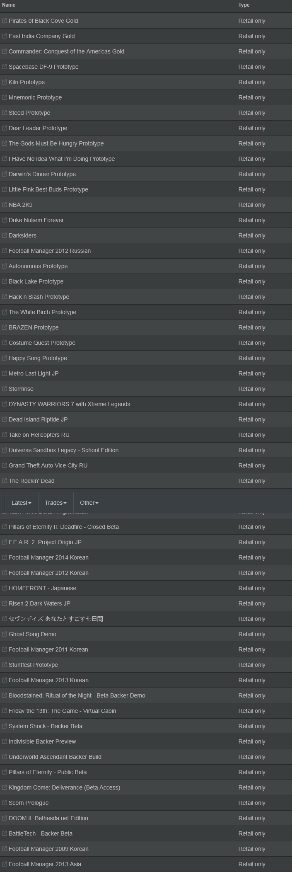Screen dimensions: 292x872
Task: Click external link icon next to Stuntfest Prototype
Action: 4,665
